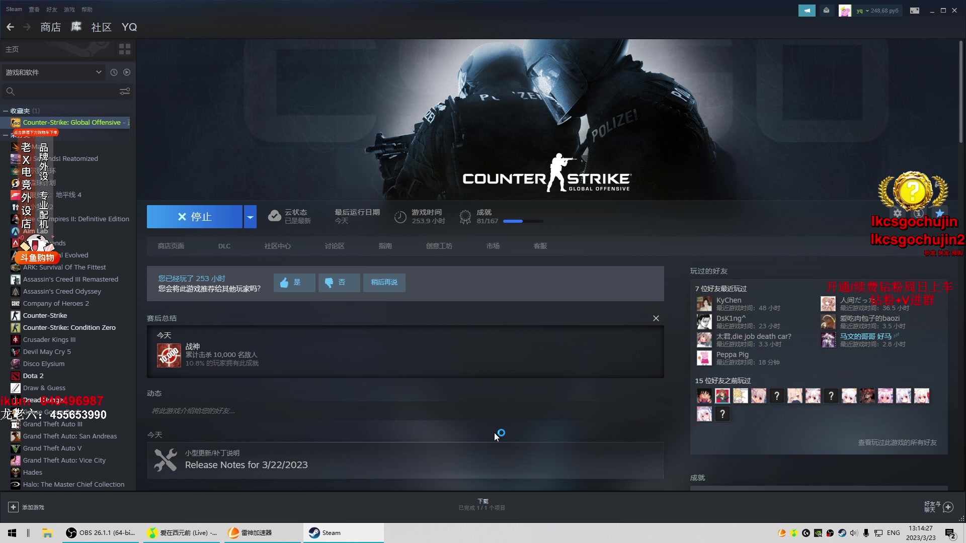966x543 pixels.
Task: Open the notifications inbox icon
Action: click(826, 11)
